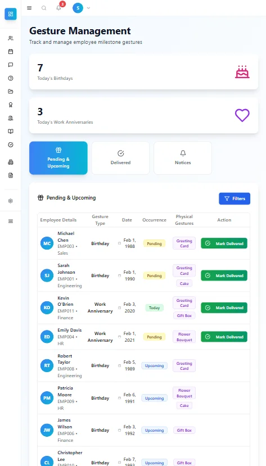
Task: Click the RT avatar for Robert Taylor
Action: click(47, 365)
